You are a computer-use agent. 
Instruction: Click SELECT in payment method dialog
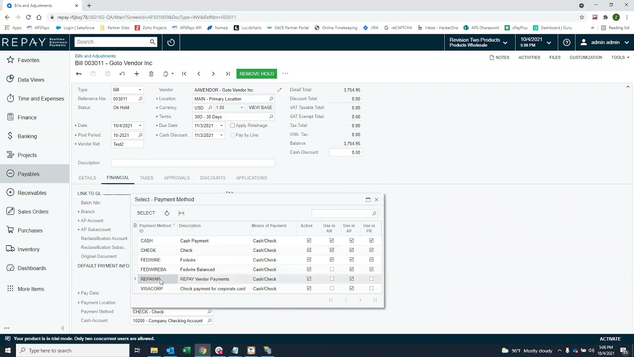click(146, 213)
